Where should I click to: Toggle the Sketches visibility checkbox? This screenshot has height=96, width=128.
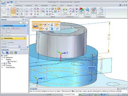pyautogui.click(x=4, y=65)
